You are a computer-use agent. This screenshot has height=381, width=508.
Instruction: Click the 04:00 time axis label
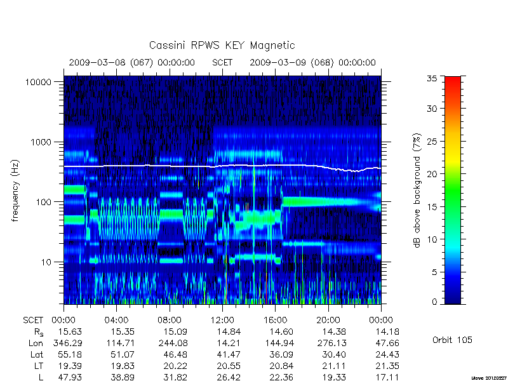(x=116, y=321)
